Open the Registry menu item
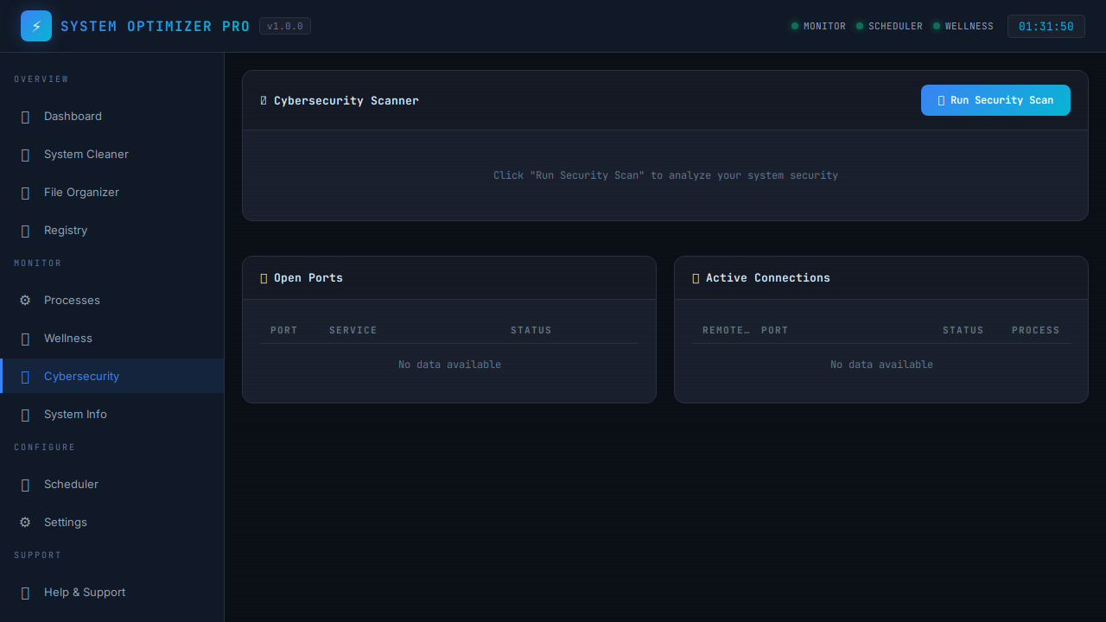The height and width of the screenshot is (622, 1106). click(x=66, y=231)
